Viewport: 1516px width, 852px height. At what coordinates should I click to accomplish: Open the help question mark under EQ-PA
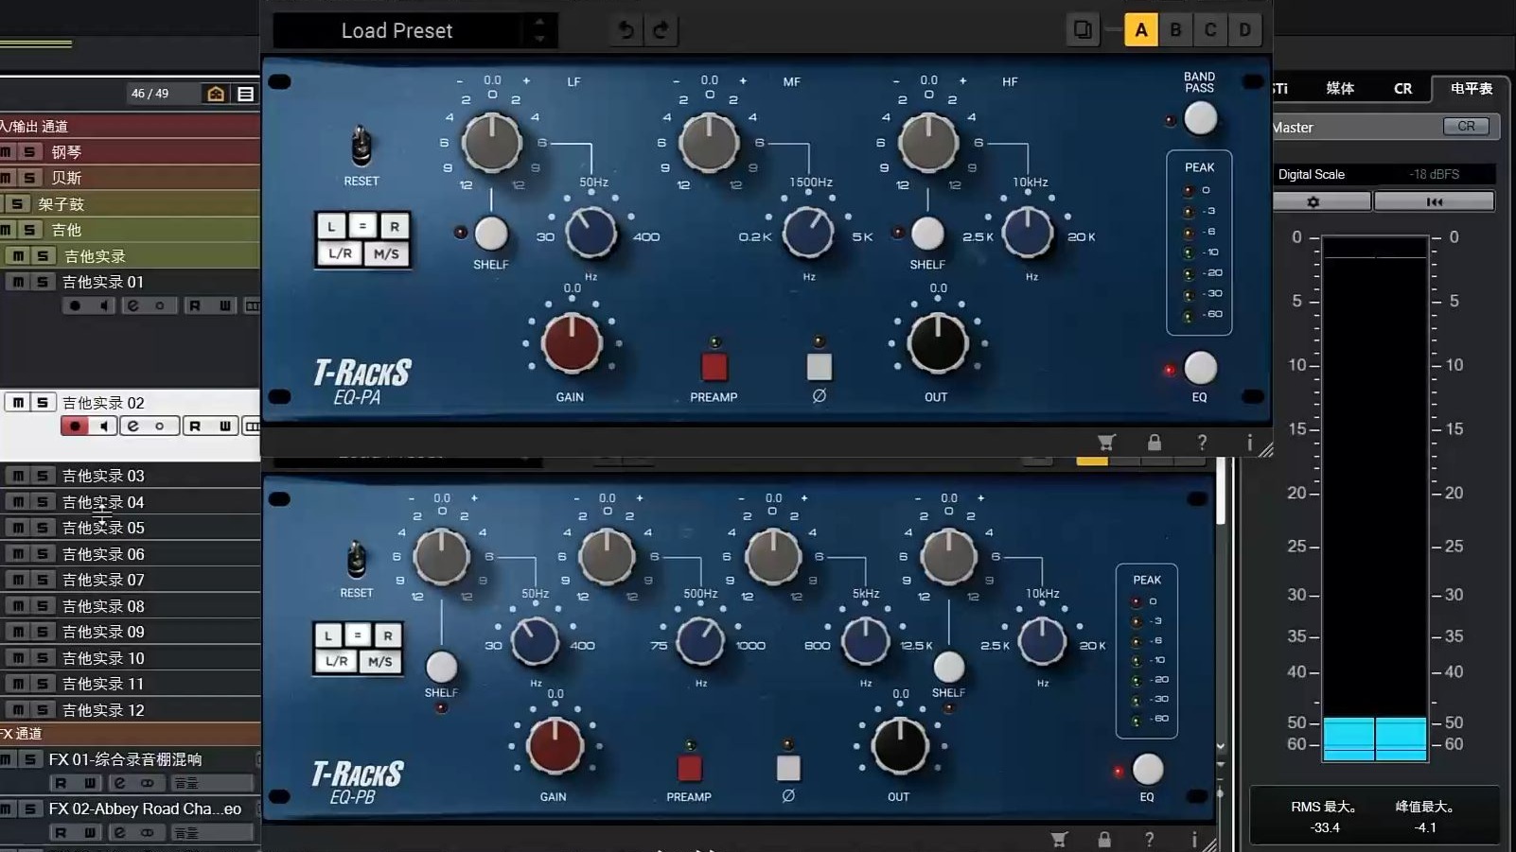1202,442
